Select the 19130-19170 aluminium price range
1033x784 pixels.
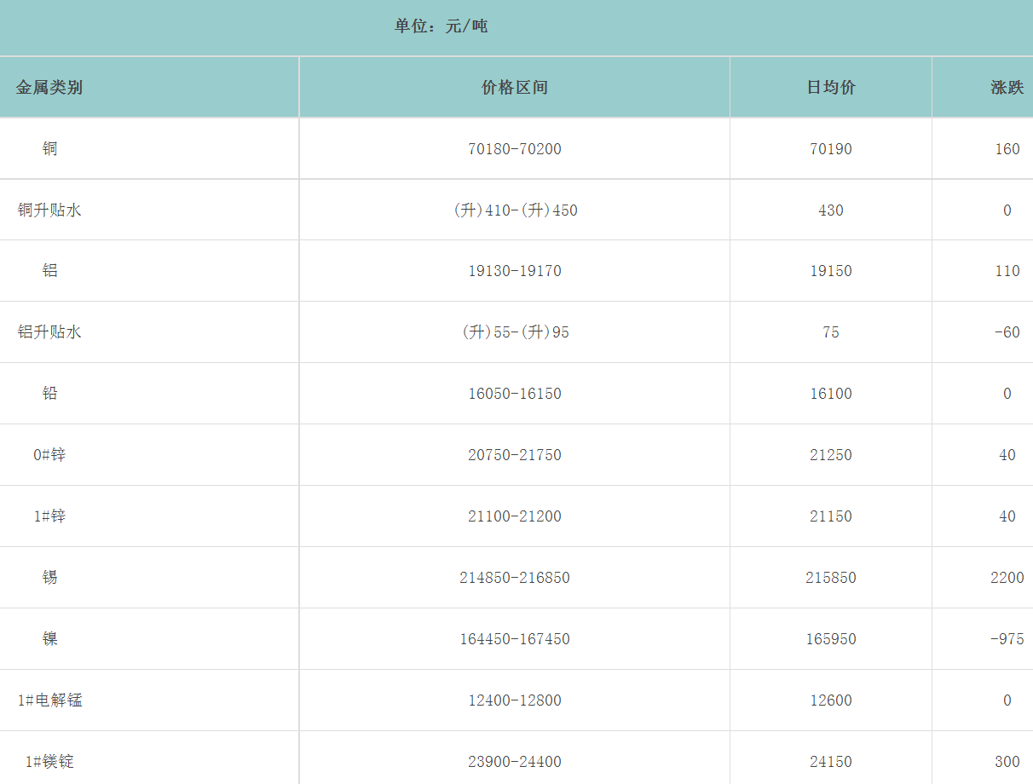(515, 271)
